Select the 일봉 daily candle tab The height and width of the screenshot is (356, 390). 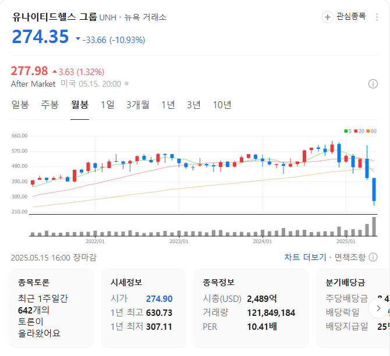[x=20, y=105]
